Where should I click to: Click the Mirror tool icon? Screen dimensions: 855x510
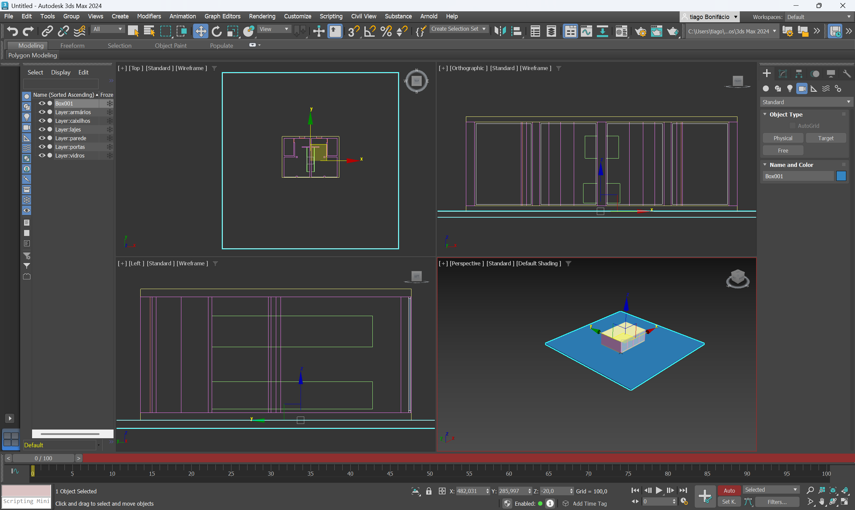point(500,31)
